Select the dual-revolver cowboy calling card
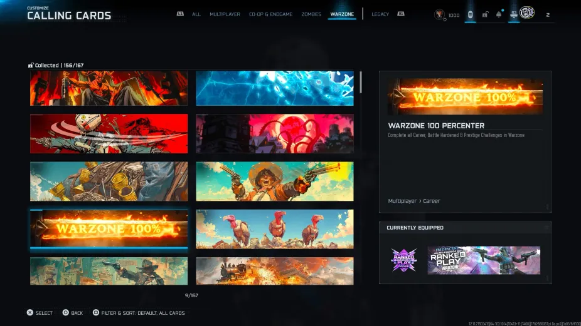Screen dimensions: 581x326 click(275, 181)
